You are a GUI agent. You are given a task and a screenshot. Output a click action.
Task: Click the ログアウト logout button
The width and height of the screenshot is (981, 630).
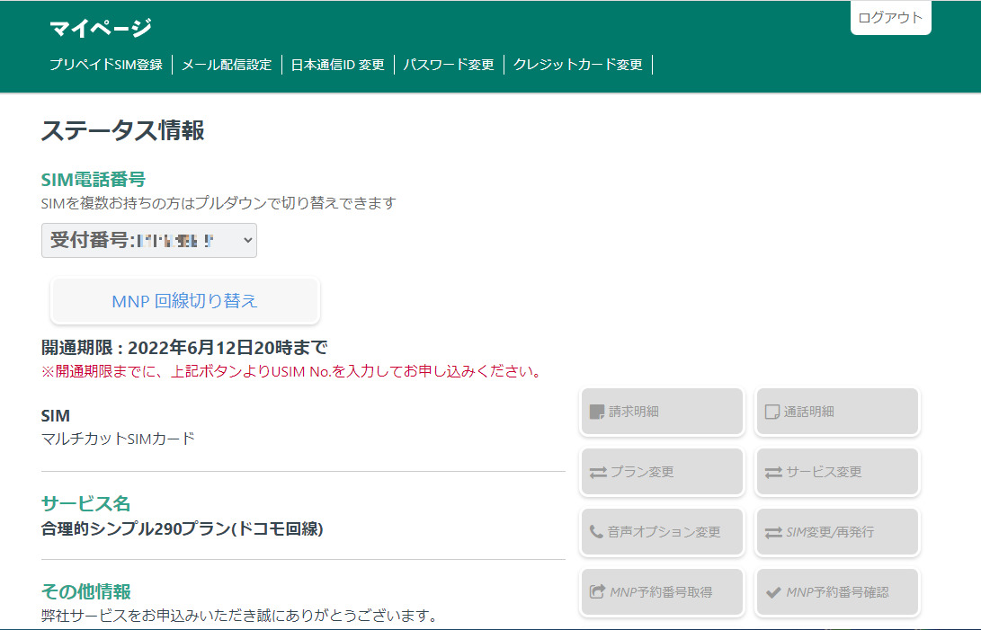coord(890,18)
